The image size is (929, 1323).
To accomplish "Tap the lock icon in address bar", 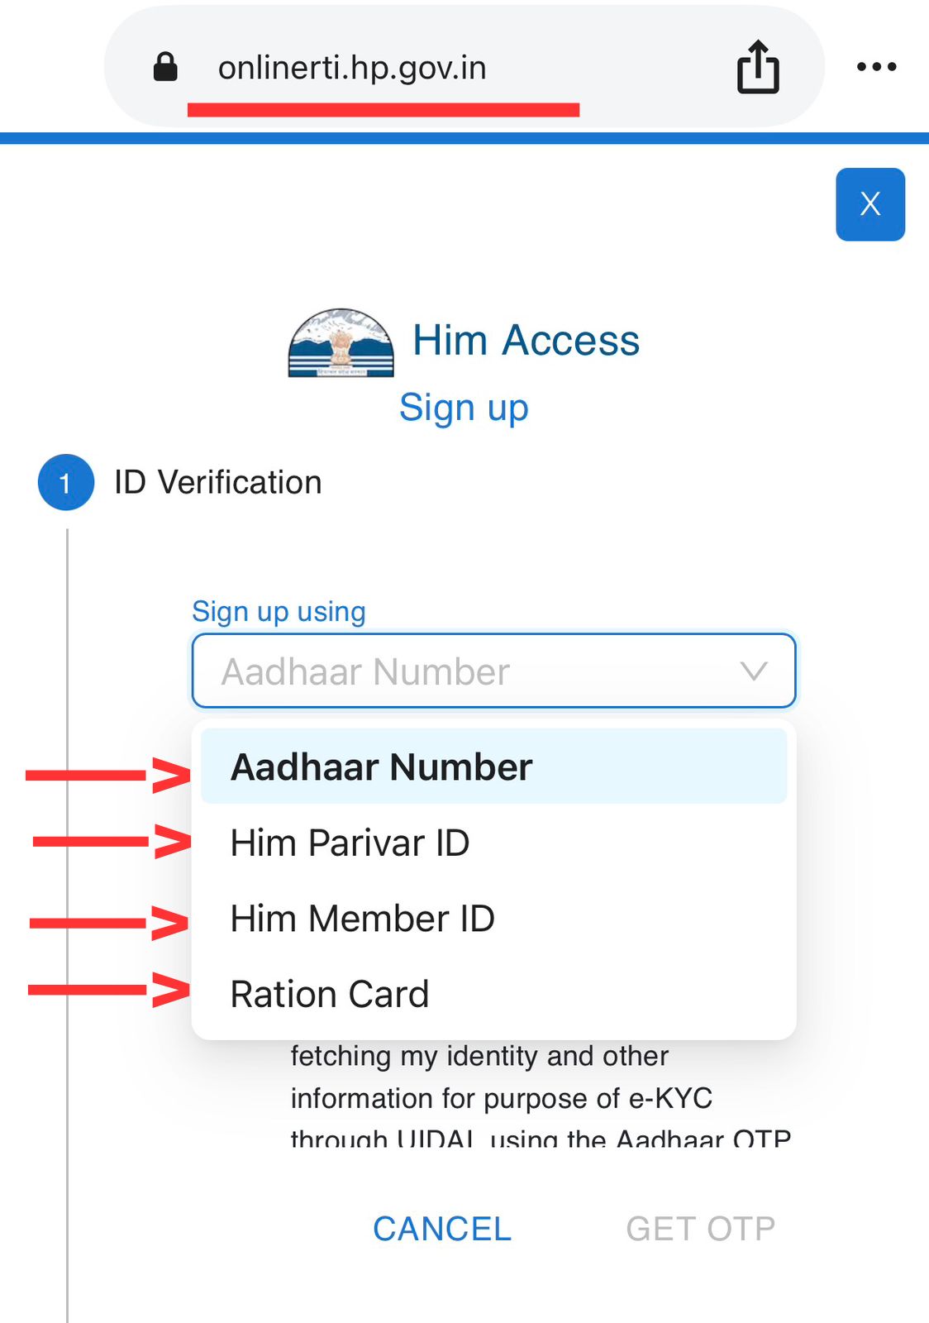I will (x=165, y=67).
